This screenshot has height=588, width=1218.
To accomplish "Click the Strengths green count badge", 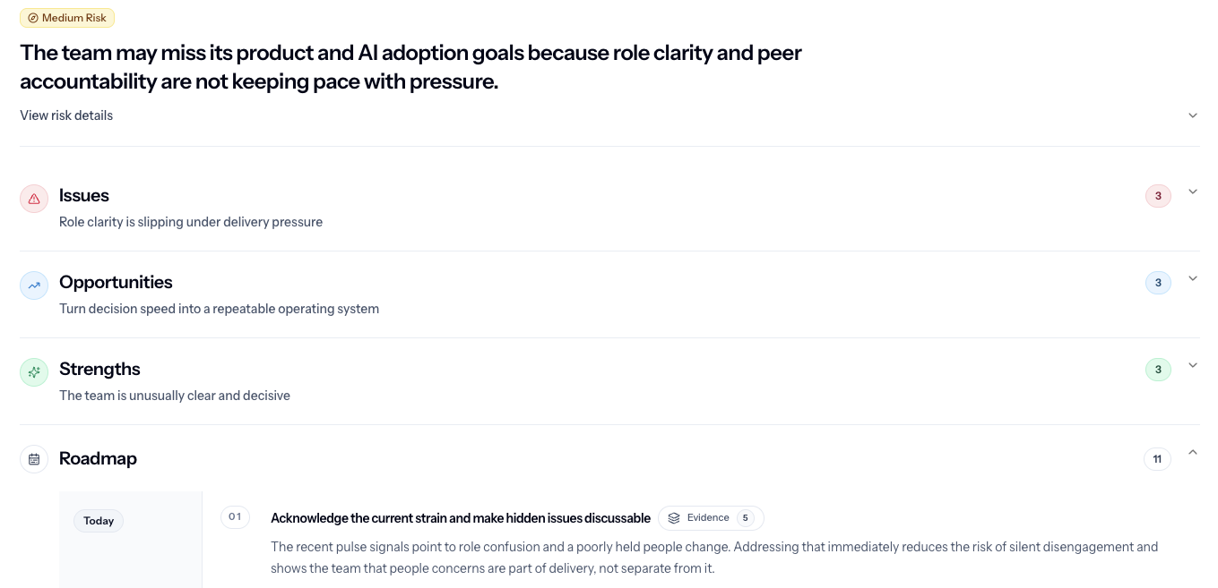I will [1158, 370].
